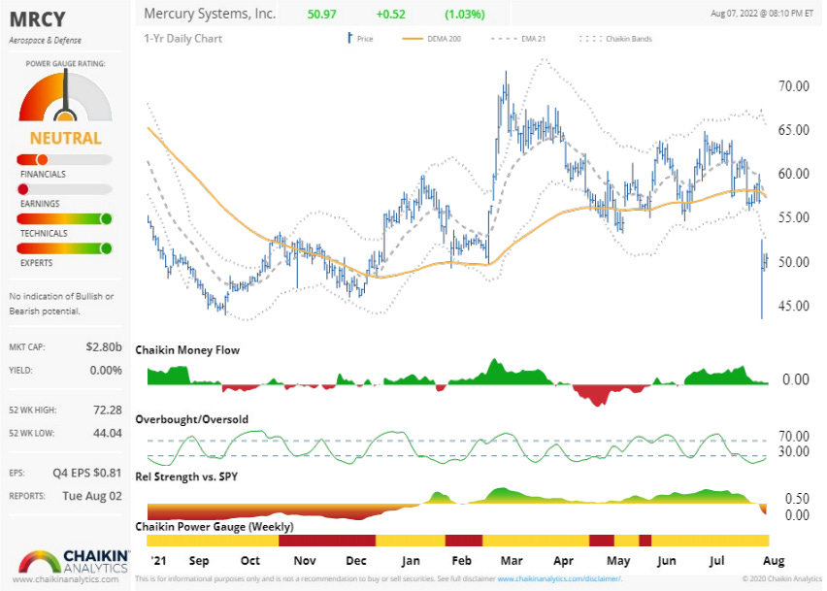Click the Nov month axis label
827x591 pixels.
tap(305, 561)
